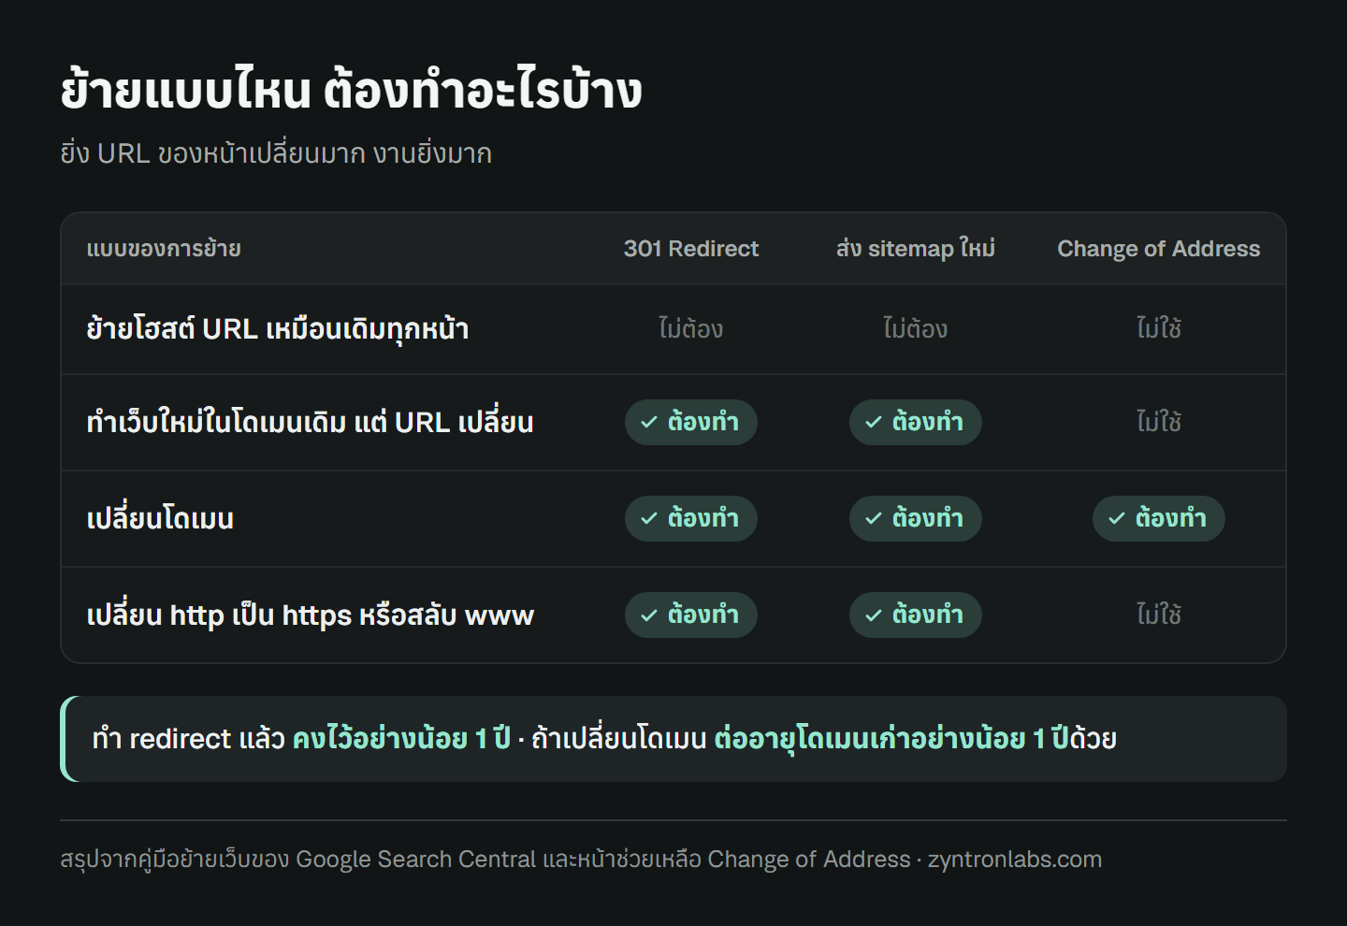Click ไม่ใช้ in the ทำเว็บใหม่ในโดเมนเดิม row
This screenshot has width=1347, height=926.
(x=1159, y=423)
